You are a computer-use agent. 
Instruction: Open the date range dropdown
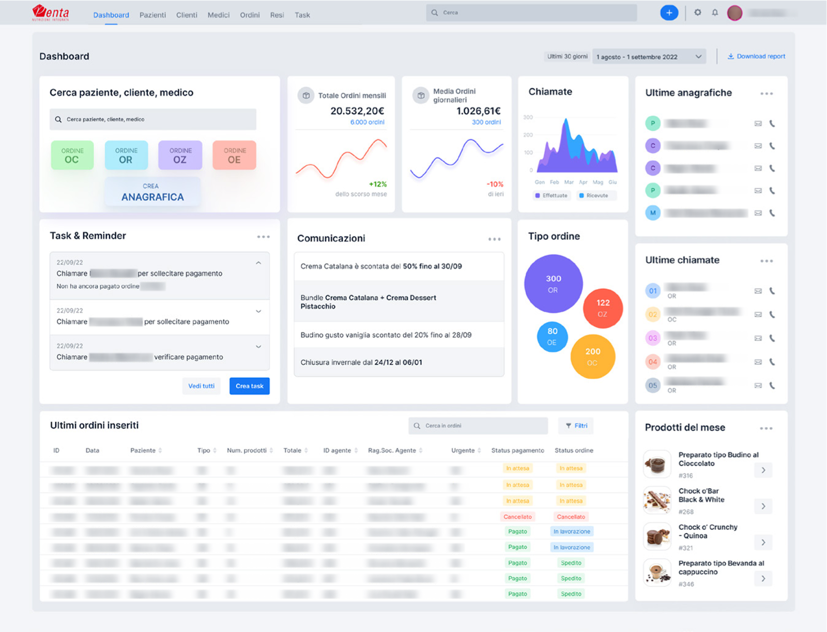(649, 56)
